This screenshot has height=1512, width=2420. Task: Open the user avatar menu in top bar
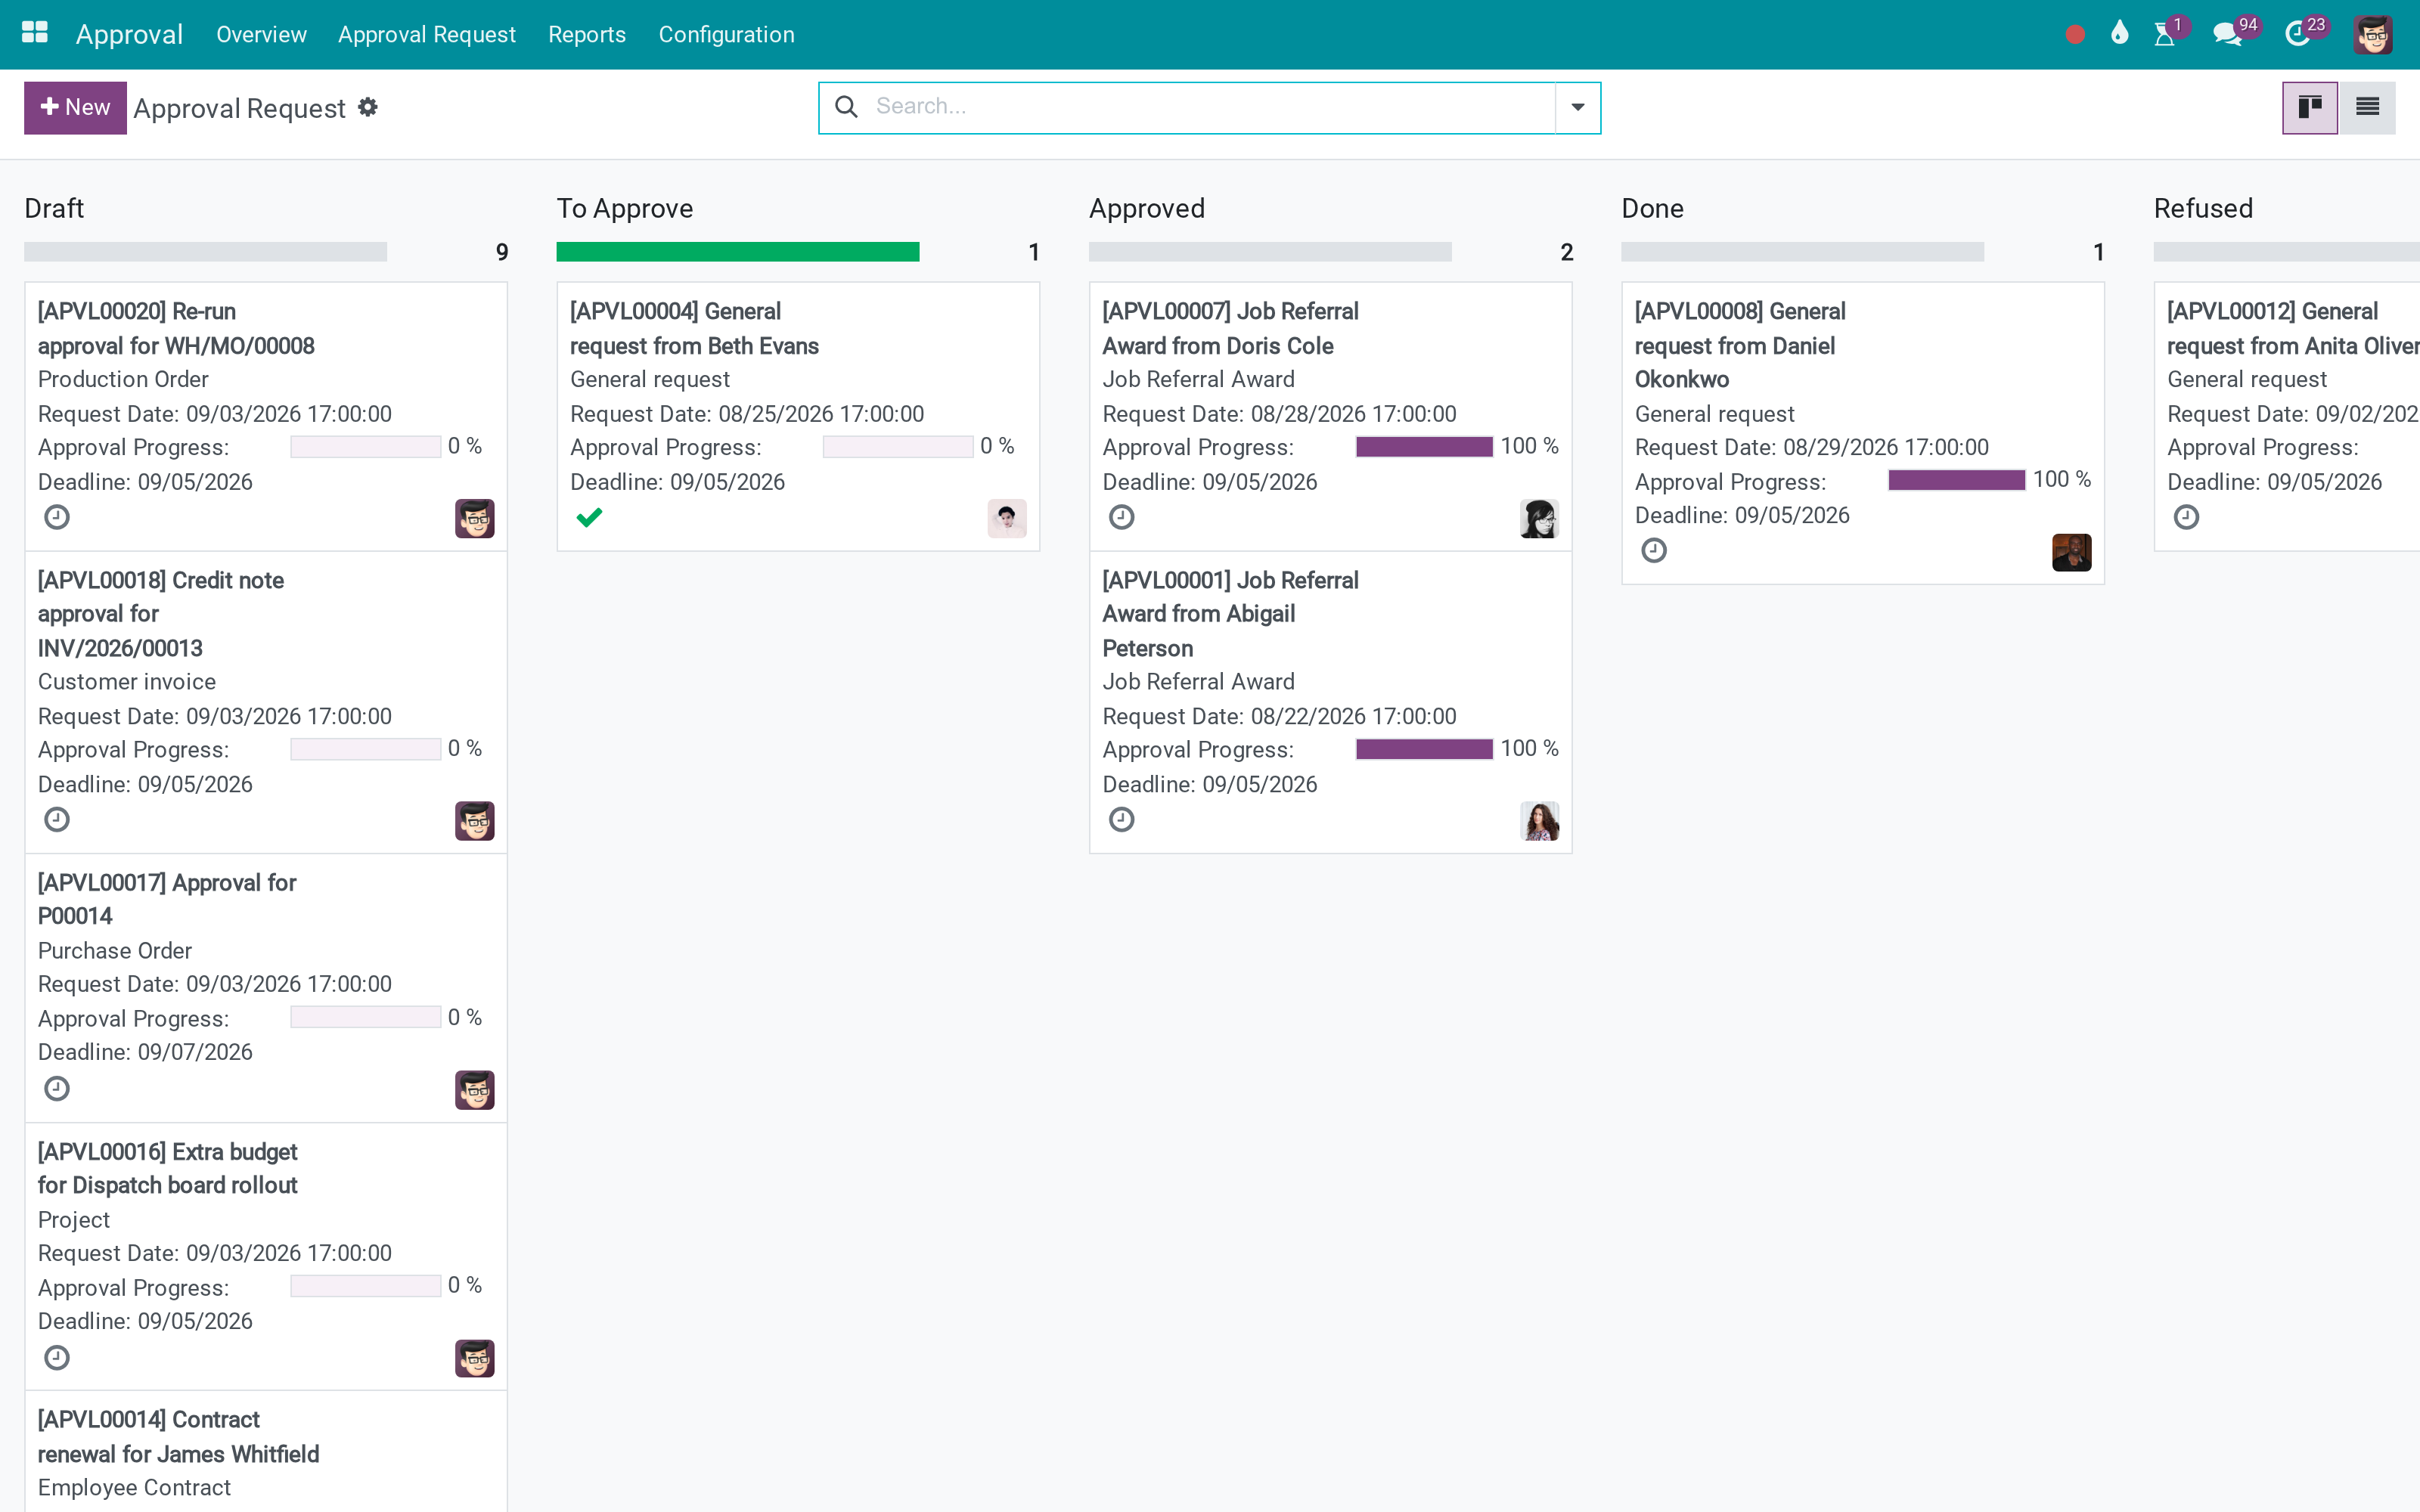[2373, 34]
